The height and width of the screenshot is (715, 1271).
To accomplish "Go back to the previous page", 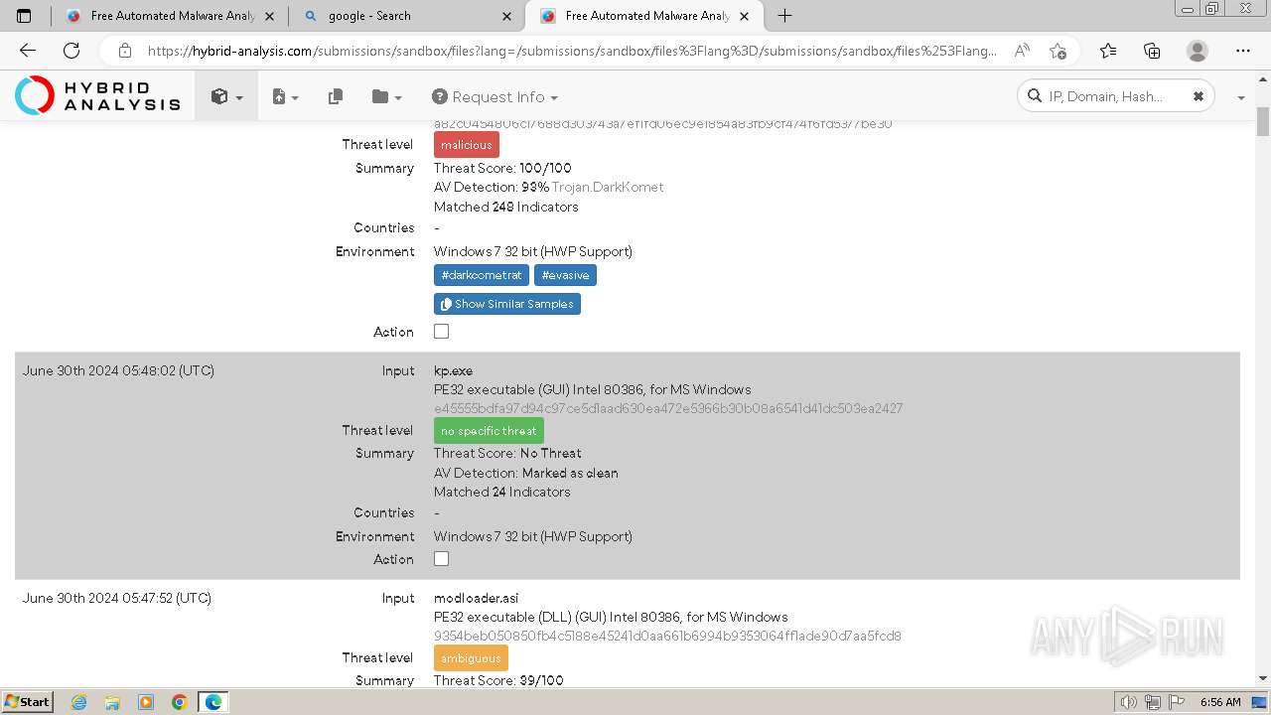I will pos(28,51).
